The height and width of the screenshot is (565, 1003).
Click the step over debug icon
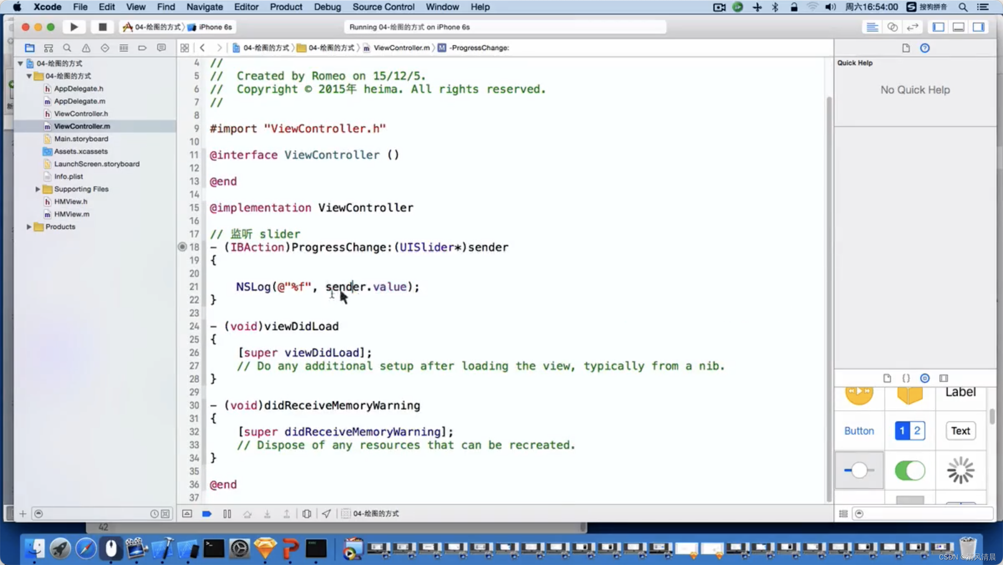247,513
